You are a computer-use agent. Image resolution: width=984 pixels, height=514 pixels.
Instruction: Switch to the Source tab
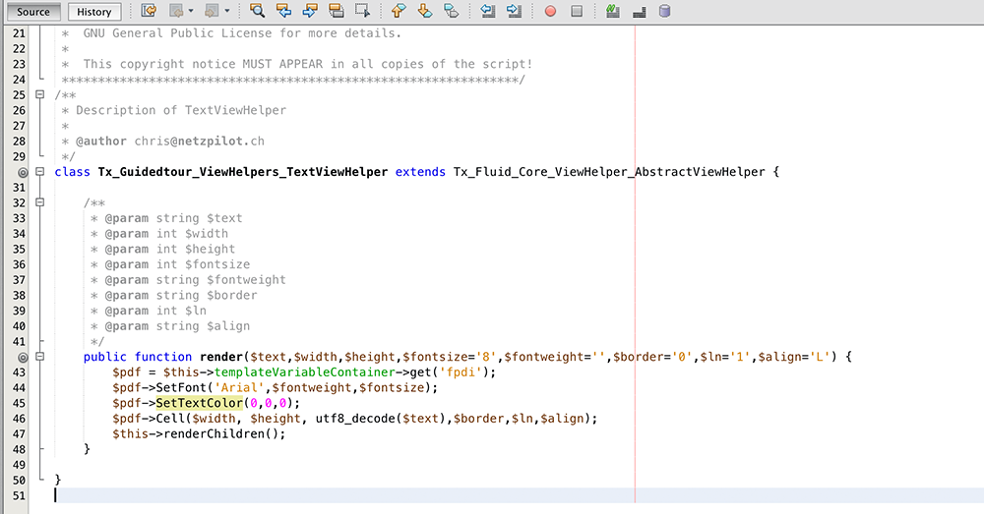33,12
